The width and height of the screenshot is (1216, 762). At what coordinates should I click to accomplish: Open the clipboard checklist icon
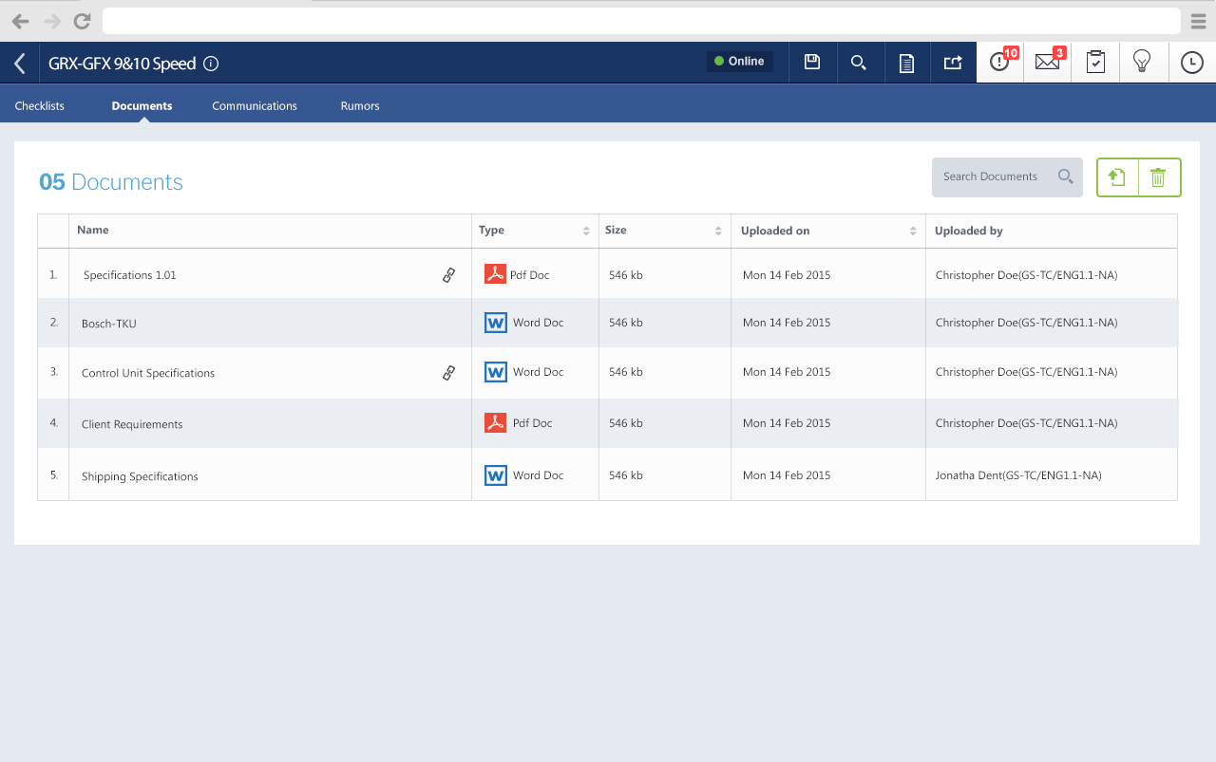pos(1095,62)
